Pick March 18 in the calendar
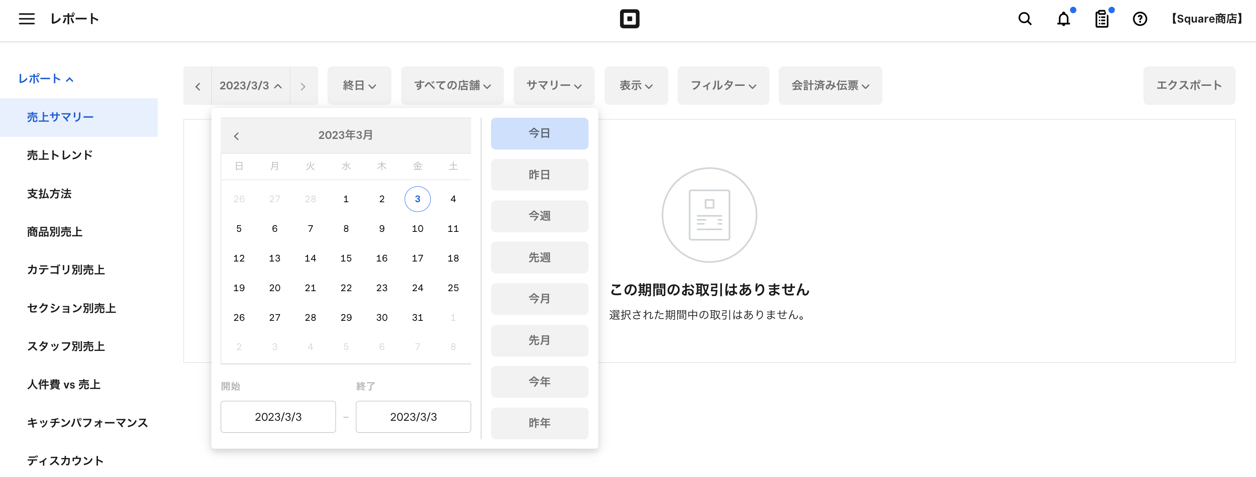 453,258
